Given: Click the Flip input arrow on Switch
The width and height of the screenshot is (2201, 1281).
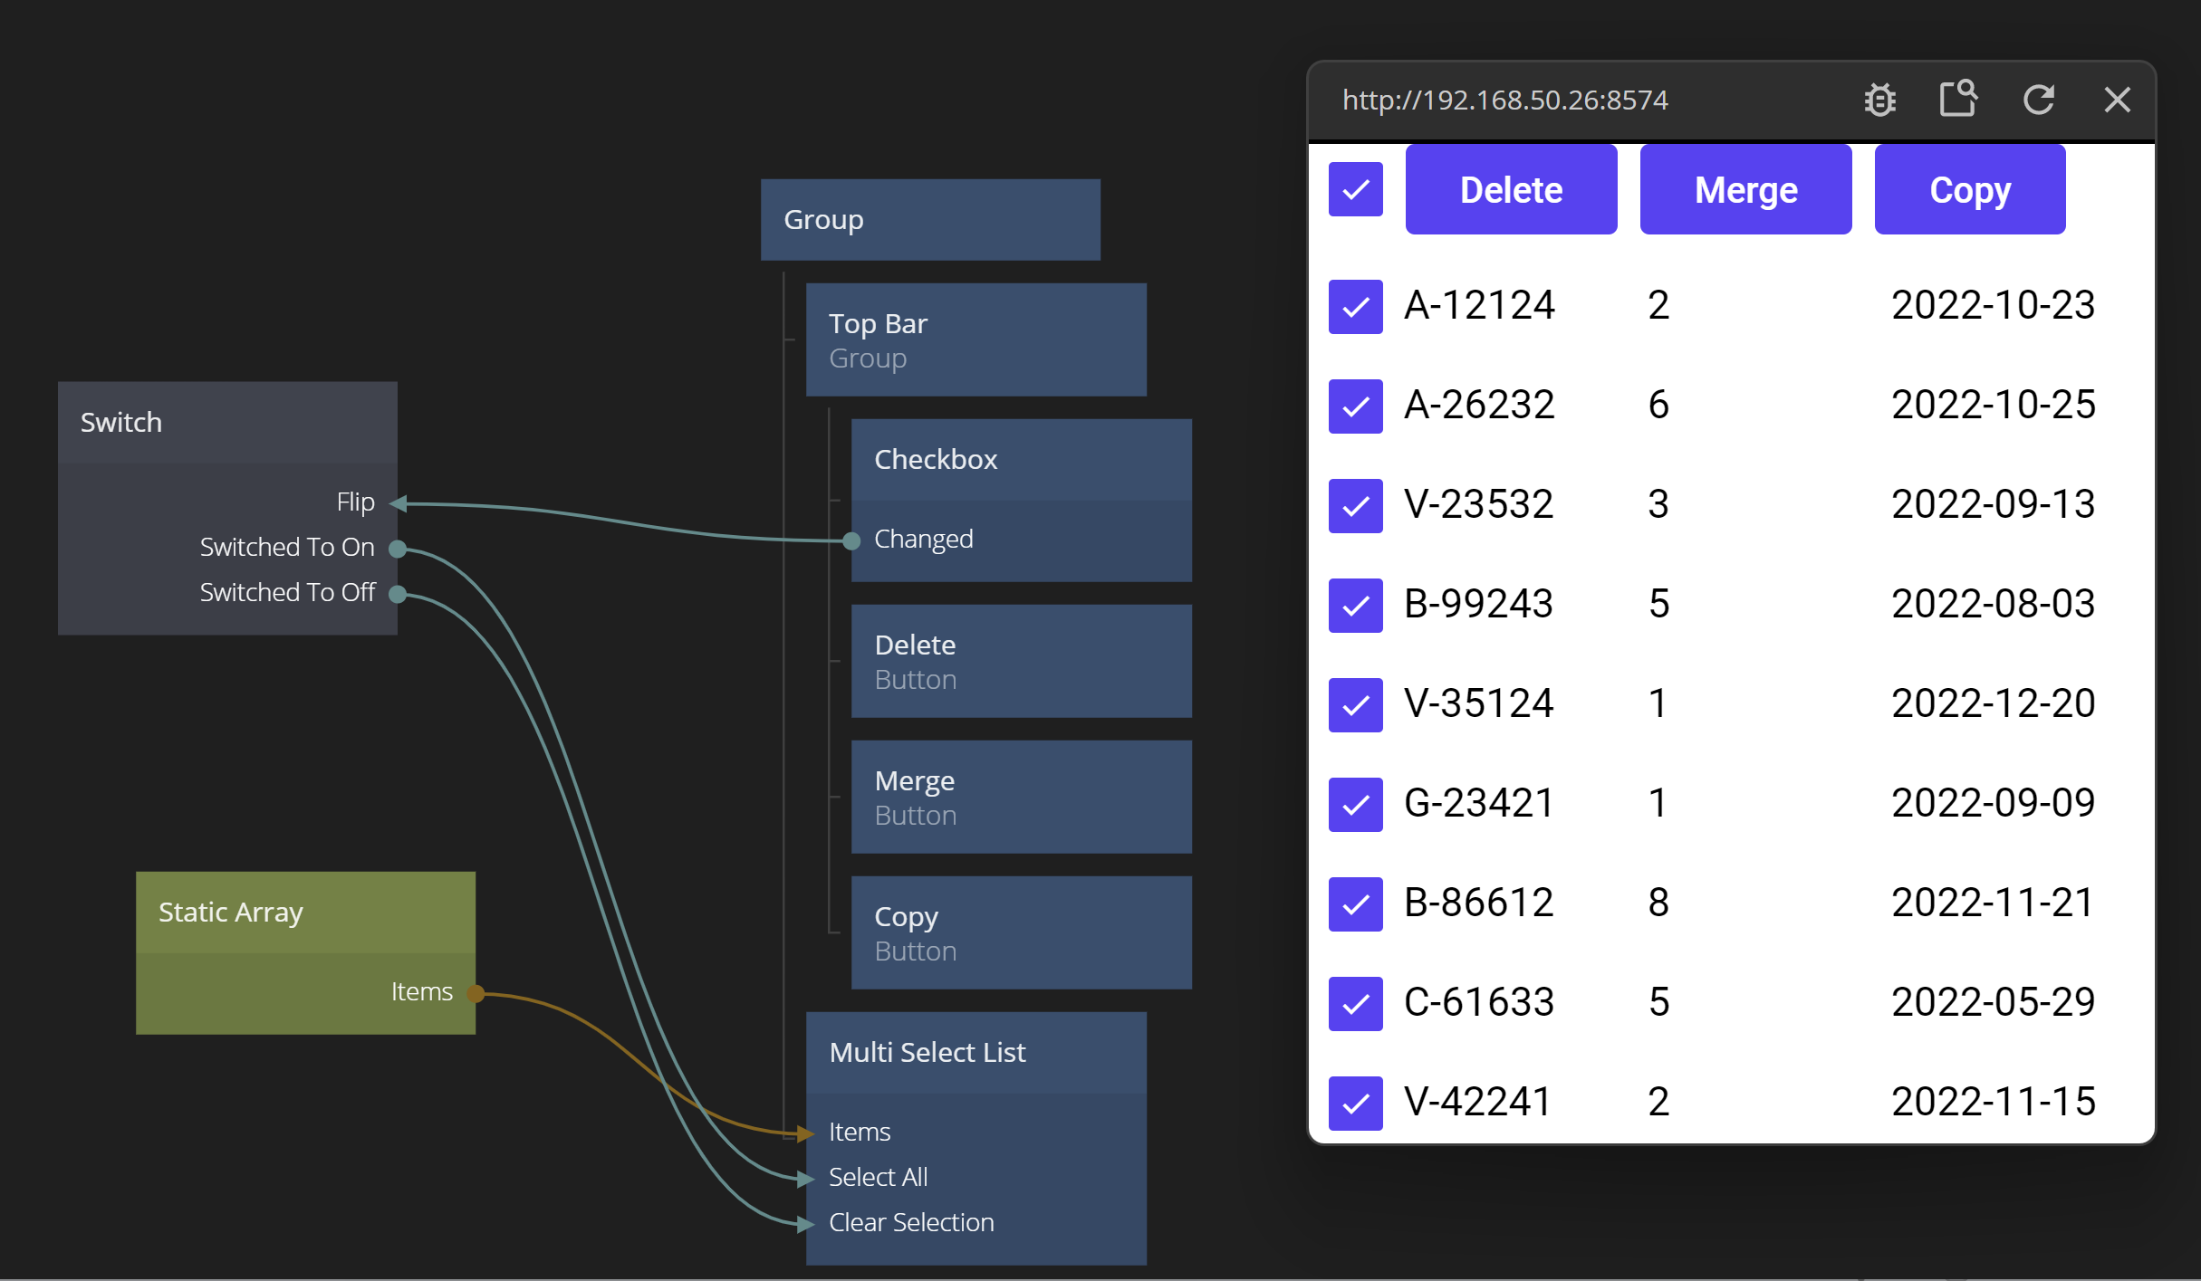Looking at the screenshot, I should 399,503.
